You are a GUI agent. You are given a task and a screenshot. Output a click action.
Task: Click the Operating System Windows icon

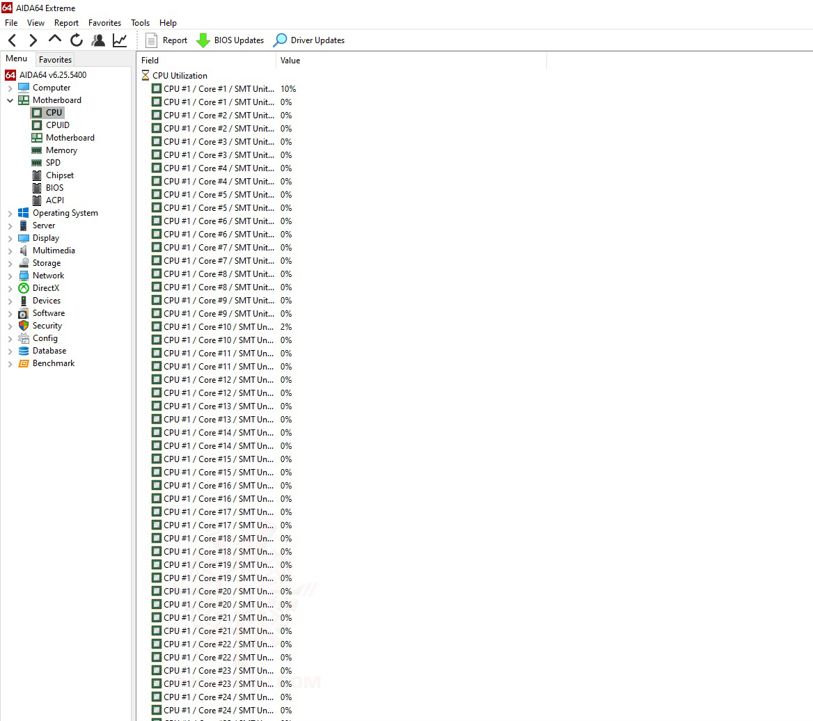(x=24, y=212)
